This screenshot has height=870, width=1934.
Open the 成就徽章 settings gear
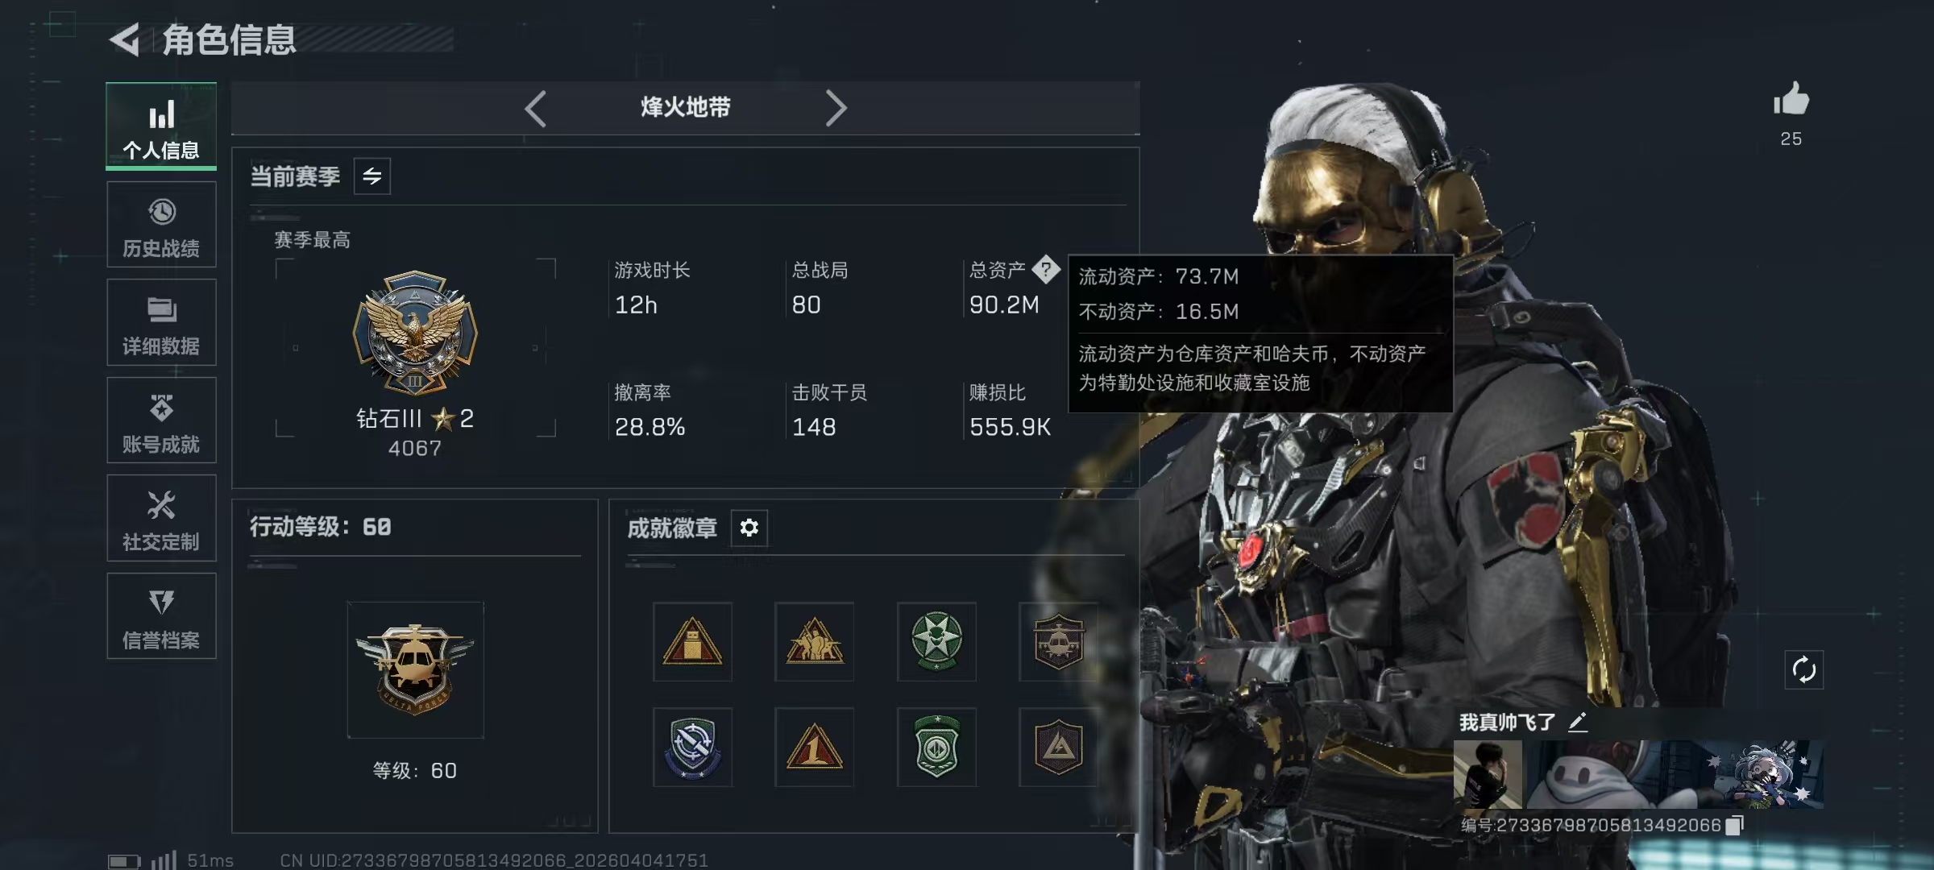tap(749, 528)
